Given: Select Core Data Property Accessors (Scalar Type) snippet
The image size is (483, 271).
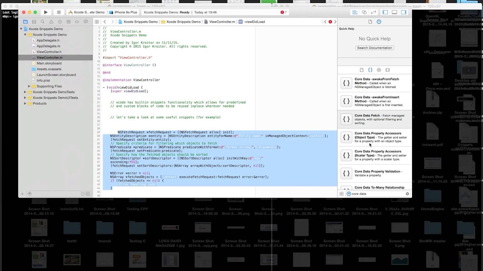Looking at the screenshot, I should pos(375,155).
